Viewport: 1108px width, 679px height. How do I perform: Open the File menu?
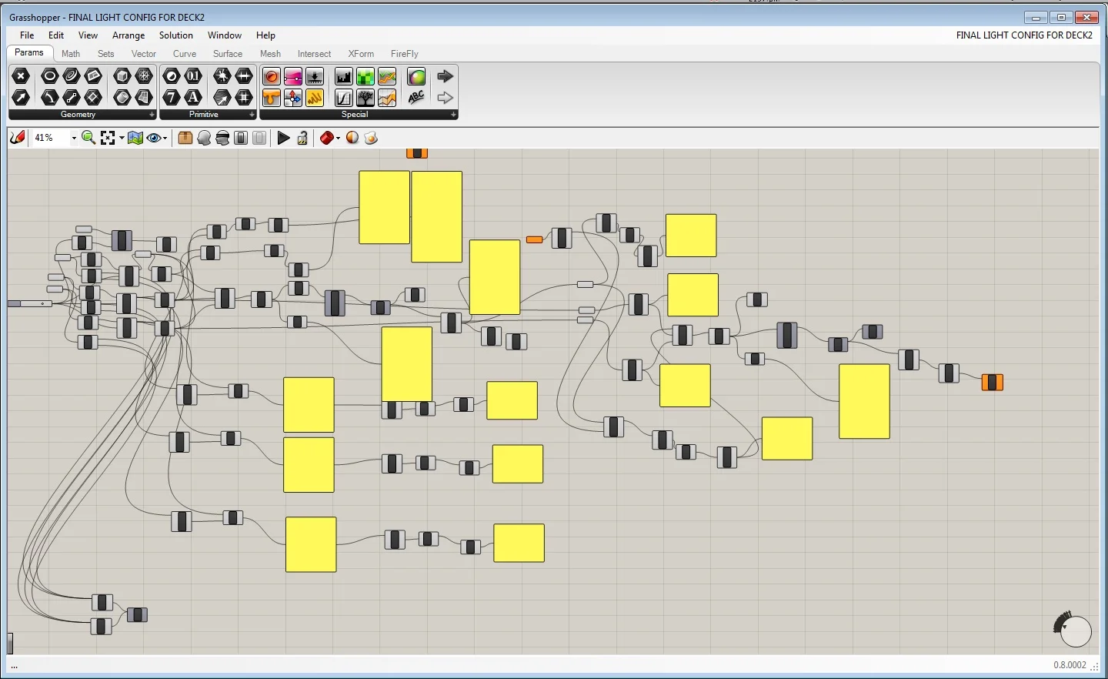tap(27, 35)
